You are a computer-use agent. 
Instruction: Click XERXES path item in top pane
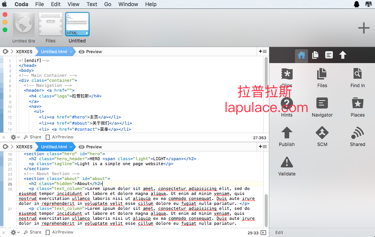click(x=24, y=52)
